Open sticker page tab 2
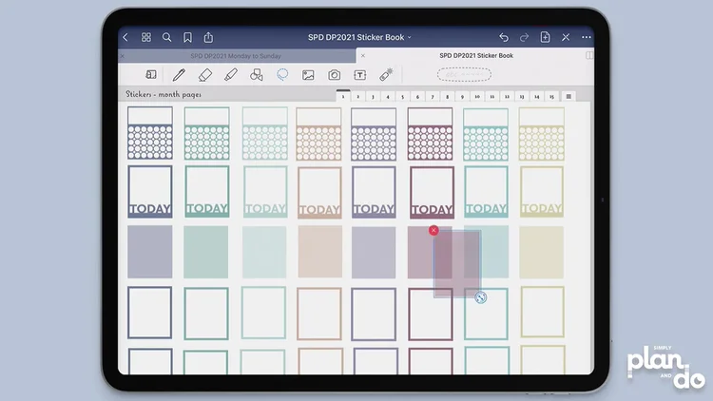Viewport: 713px width, 401px height. click(357, 96)
